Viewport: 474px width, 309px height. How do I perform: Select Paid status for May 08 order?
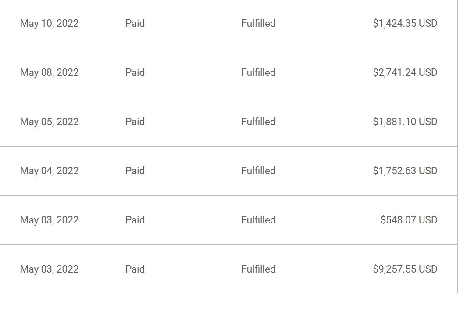pos(135,72)
